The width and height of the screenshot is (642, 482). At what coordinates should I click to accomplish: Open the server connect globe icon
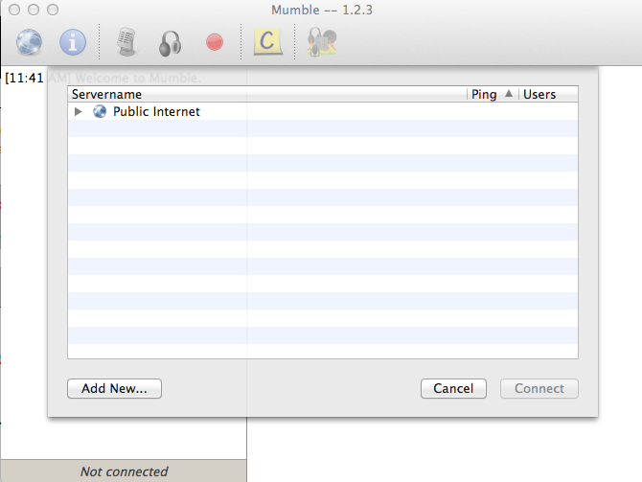point(29,42)
